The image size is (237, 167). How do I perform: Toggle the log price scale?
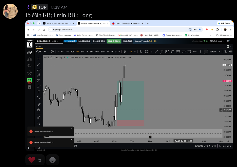pyautogui.click(x=224, y=146)
